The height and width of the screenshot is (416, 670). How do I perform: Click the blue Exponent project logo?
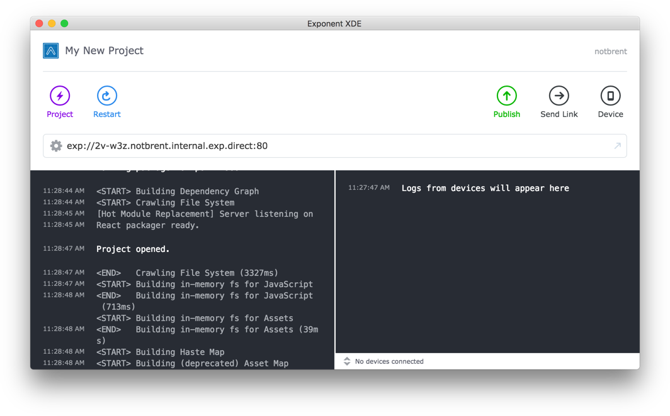[51, 51]
